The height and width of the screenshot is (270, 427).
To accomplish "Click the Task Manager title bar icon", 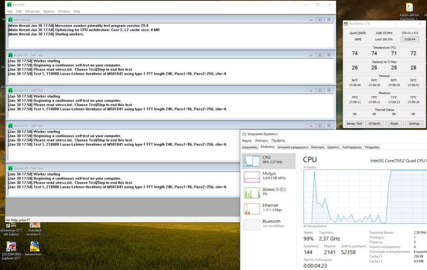I will (244, 134).
